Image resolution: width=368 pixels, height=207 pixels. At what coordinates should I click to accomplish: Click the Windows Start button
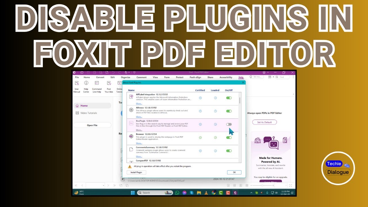133,193
